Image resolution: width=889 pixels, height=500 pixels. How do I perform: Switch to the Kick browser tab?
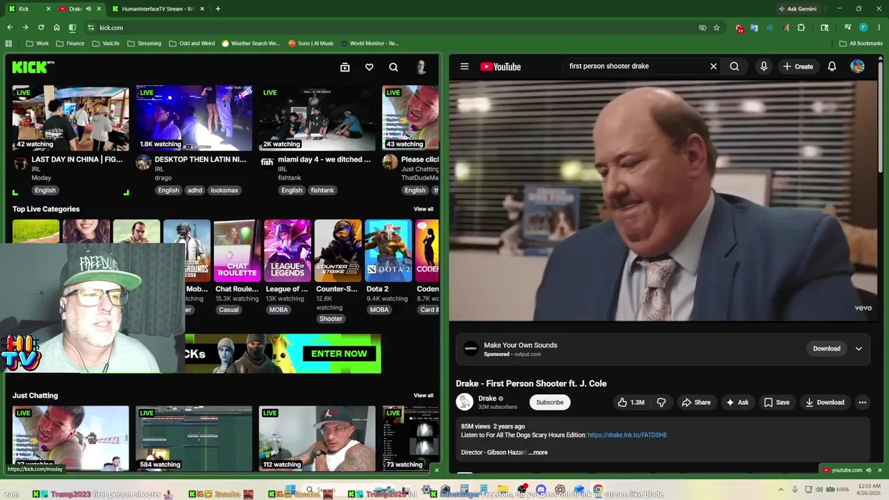pos(28,9)
